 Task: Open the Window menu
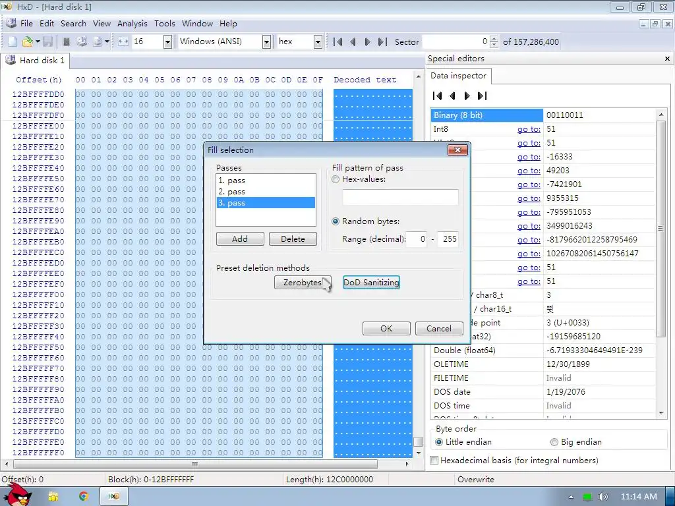[197, 24]
